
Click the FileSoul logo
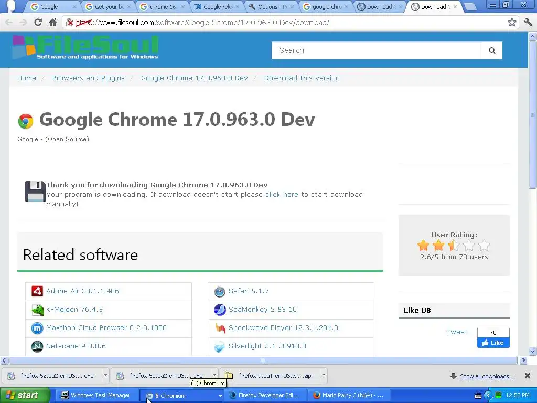click(x=85, y=47)
